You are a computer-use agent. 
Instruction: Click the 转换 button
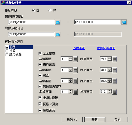pos(95,120)
